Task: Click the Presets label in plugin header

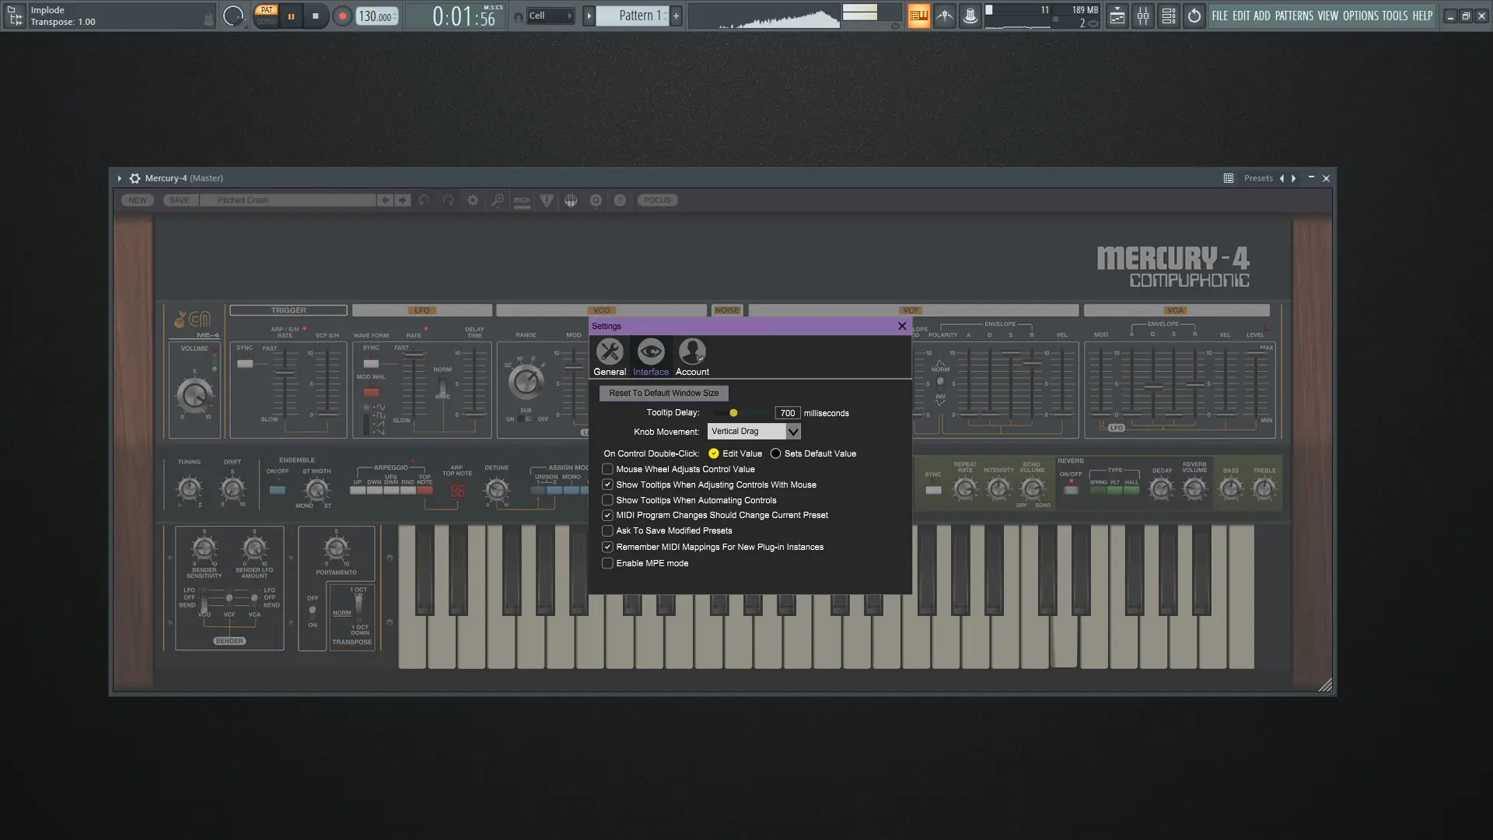Action: click(x=1257, y=178)
